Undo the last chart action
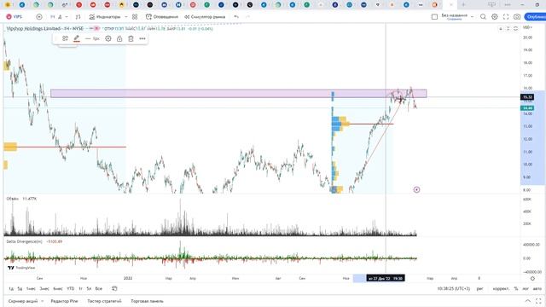This screenshot has width=546, height=307. [x=236, y=17]
